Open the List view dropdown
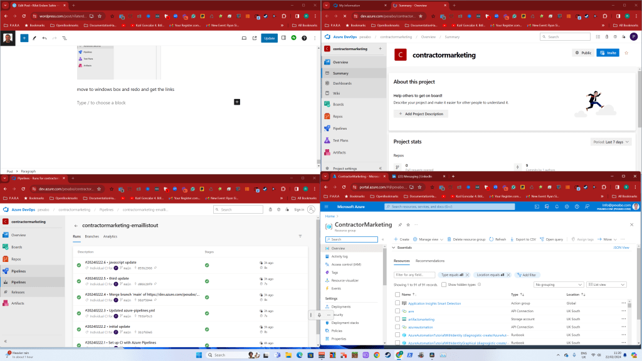The image size is (642, 361). pyautogui.click(x=606, y=285)
